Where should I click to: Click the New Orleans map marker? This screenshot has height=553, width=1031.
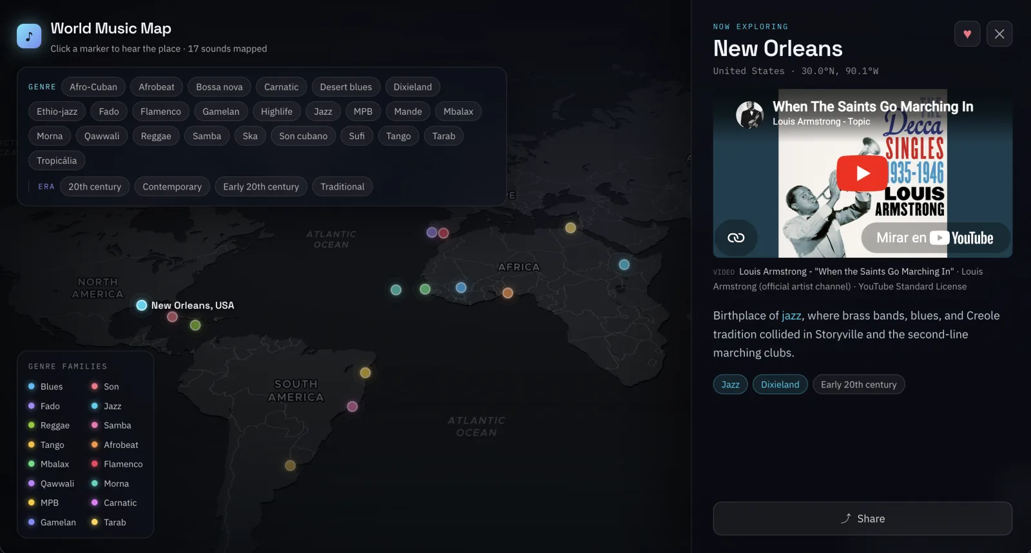pyautogui.click(x=142, y=305)
